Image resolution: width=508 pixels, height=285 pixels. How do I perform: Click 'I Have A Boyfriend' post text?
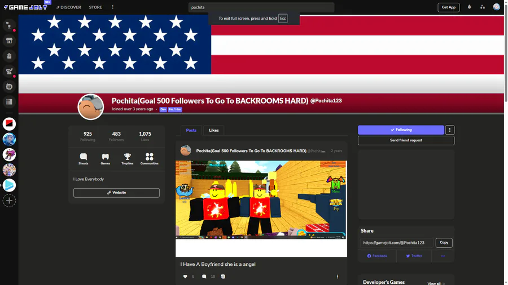pos(218,264)
